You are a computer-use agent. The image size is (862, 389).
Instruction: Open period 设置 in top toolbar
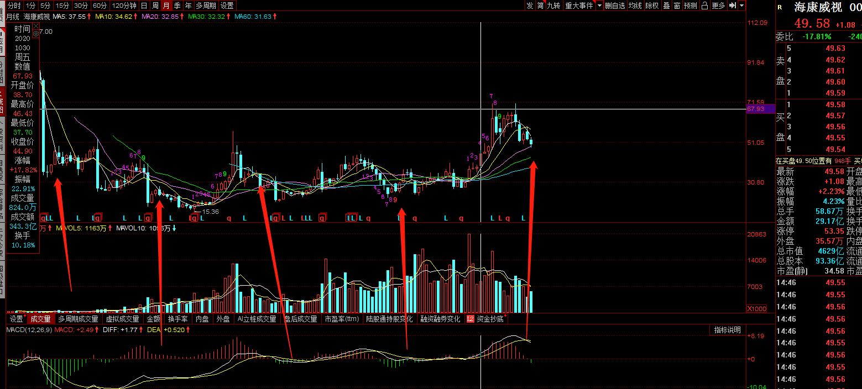tap(227, 6)
